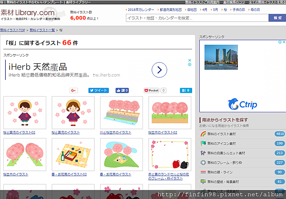This screenshot has width=286, height=199.
Task: Open the 桜 keyword link in header
Action: tap(225, 10)
